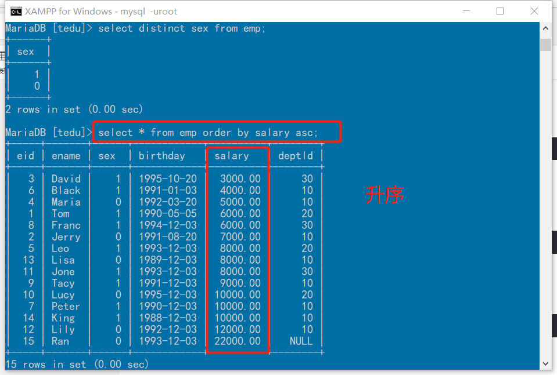The height and width of the screenshot is (375, 557).
Task: Click the name 'King' in results
Action: point(63,318)
